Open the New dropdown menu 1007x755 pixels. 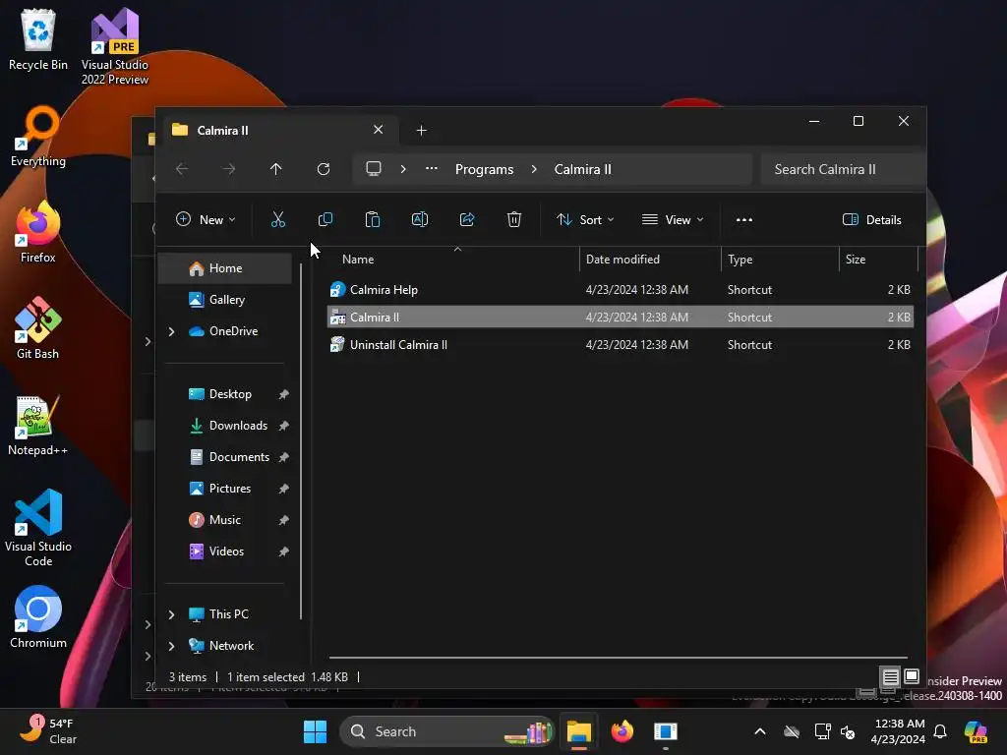206,219
